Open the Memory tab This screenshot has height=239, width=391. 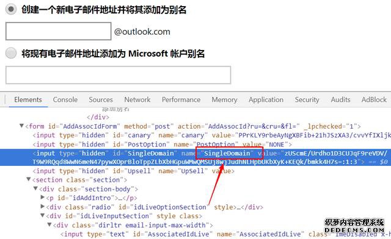(x=224, y=99)
